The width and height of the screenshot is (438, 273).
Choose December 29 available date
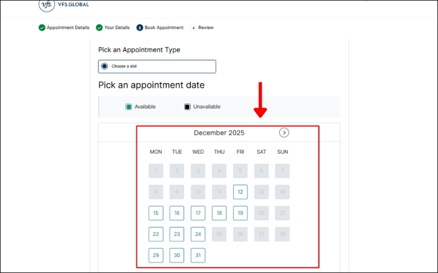click(156, 255)
